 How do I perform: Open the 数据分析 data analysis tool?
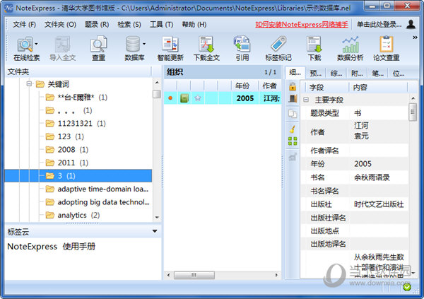[351, 49]
